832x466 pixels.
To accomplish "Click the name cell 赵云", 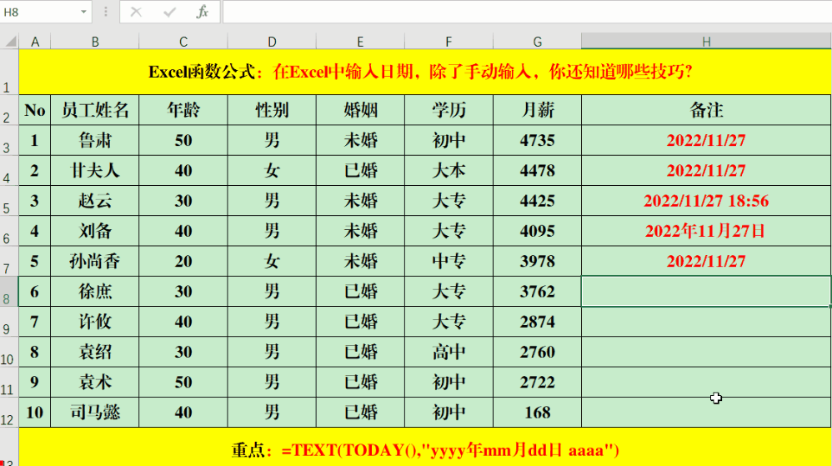I will coord(95,201).
